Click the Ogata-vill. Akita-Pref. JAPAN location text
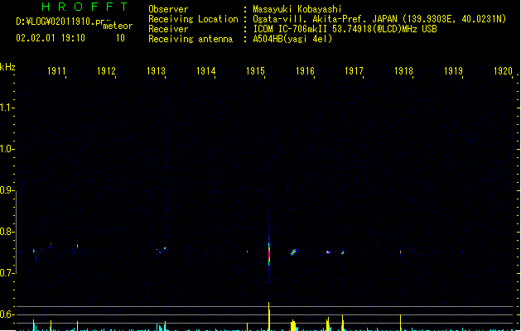The height and width of the screenshot is (331, 521). [x=379, y=19]
